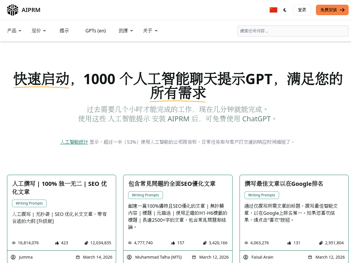351x263 pixels.
Task: Click calendar icon on Faisal Arain's card
Action: tap(310, 257)
